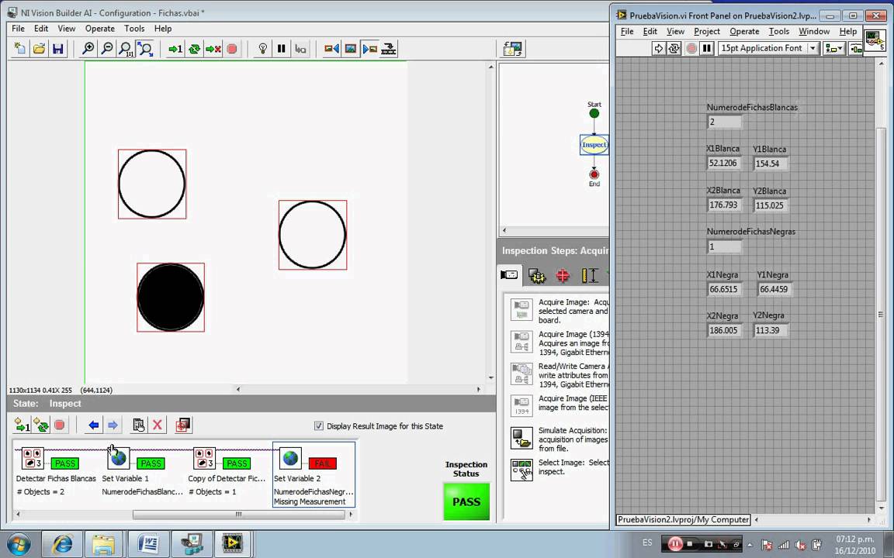894x558 pixels.
Task: Click the Start node in the state diagram
Action: pos(594,113)
